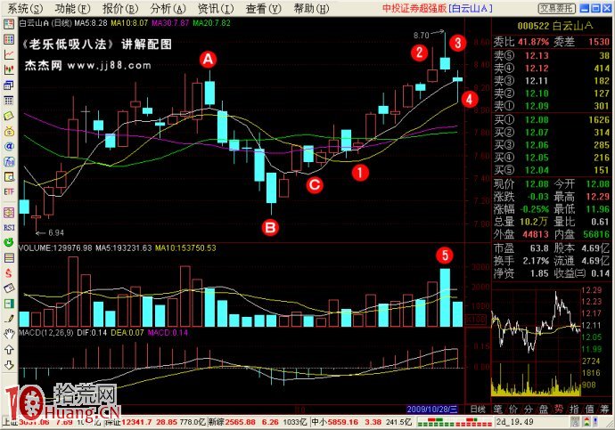Click the ETF icon in sidebar
Screen dimensions: 615x430
tap(9, 192)
